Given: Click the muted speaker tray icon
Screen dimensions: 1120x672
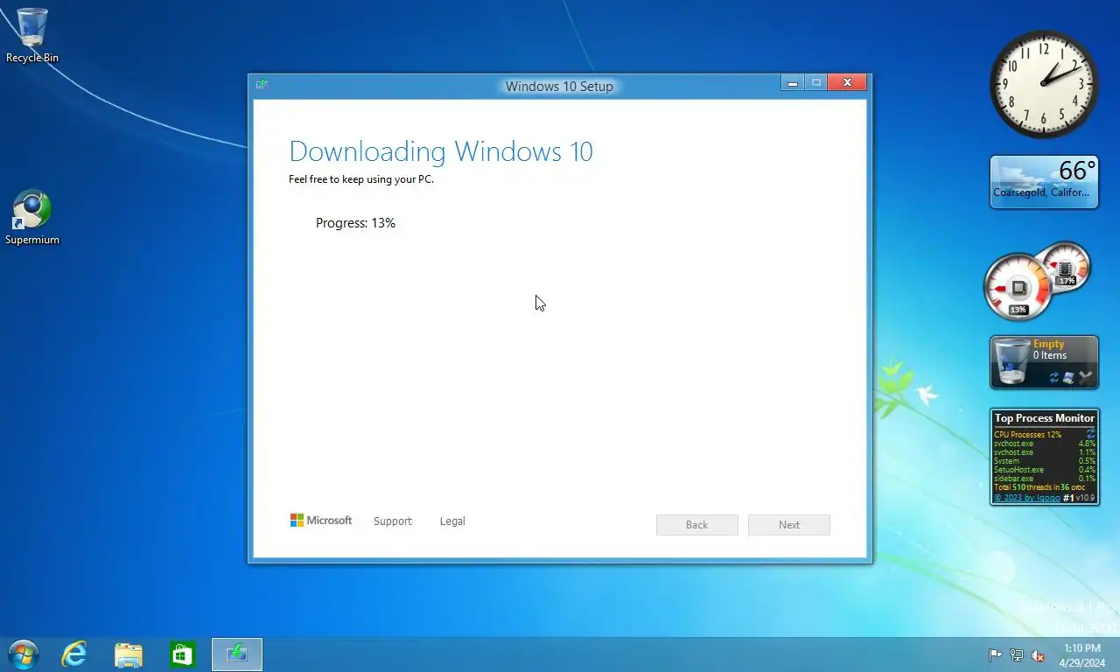Looking at the screenshot, I should pyautogui.click(x=1039, y=655).
